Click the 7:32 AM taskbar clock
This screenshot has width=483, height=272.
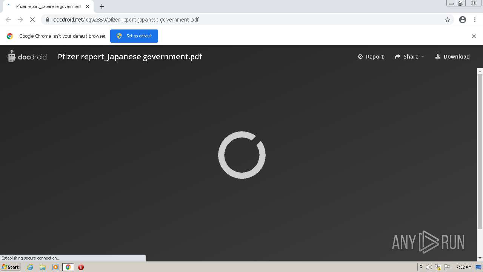[464, 267]
